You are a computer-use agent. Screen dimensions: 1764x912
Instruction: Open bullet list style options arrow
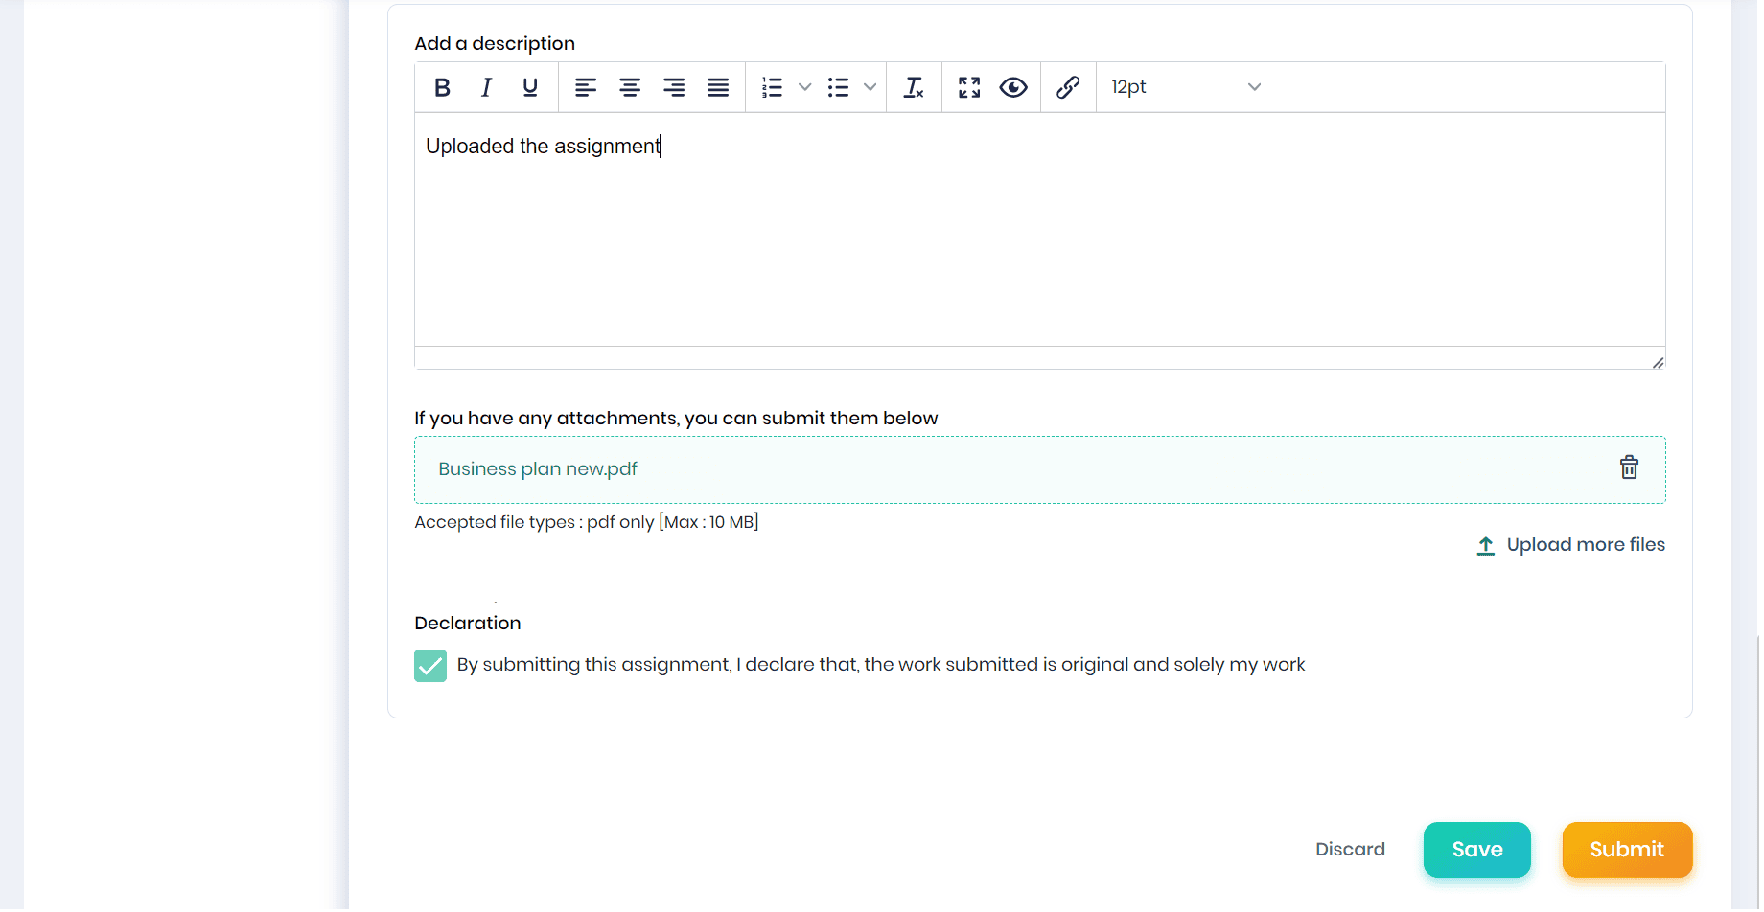[870, 87]
